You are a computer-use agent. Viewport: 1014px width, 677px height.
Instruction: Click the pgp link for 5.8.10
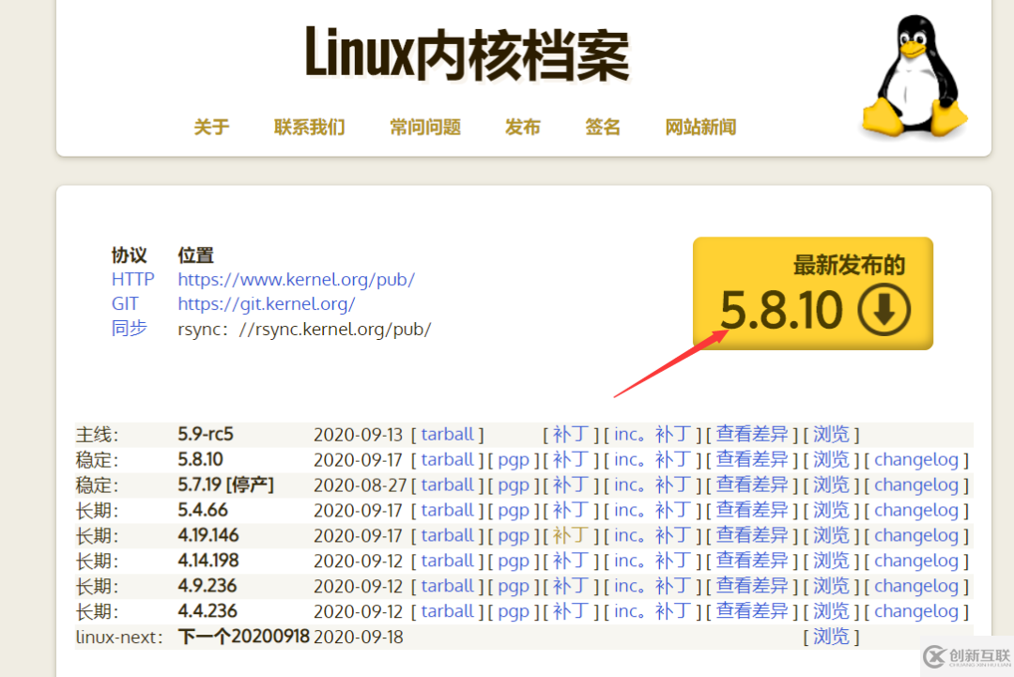coord(514,459)
